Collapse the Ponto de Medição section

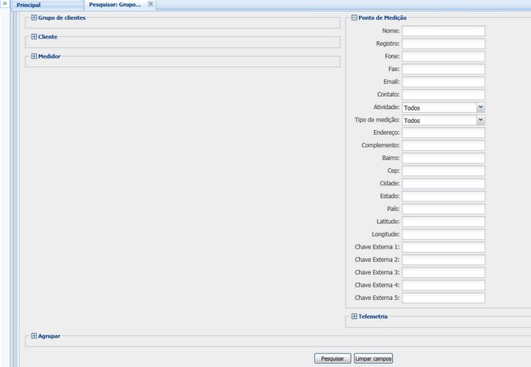tap(354, 17)
